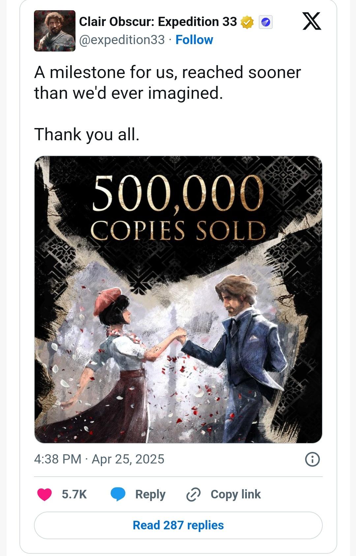This screenshot has width=356, height=556.
Task: Click the "Thank you all." text line
Action: [x=87, y=134]
